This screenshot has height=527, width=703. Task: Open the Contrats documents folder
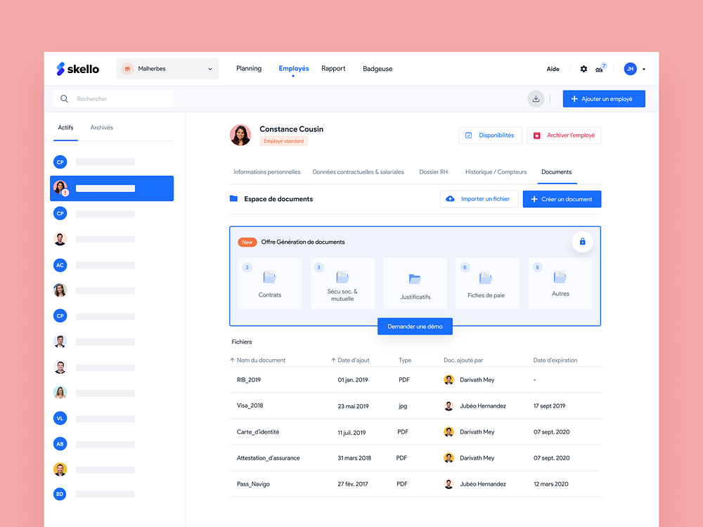(269, 282)
